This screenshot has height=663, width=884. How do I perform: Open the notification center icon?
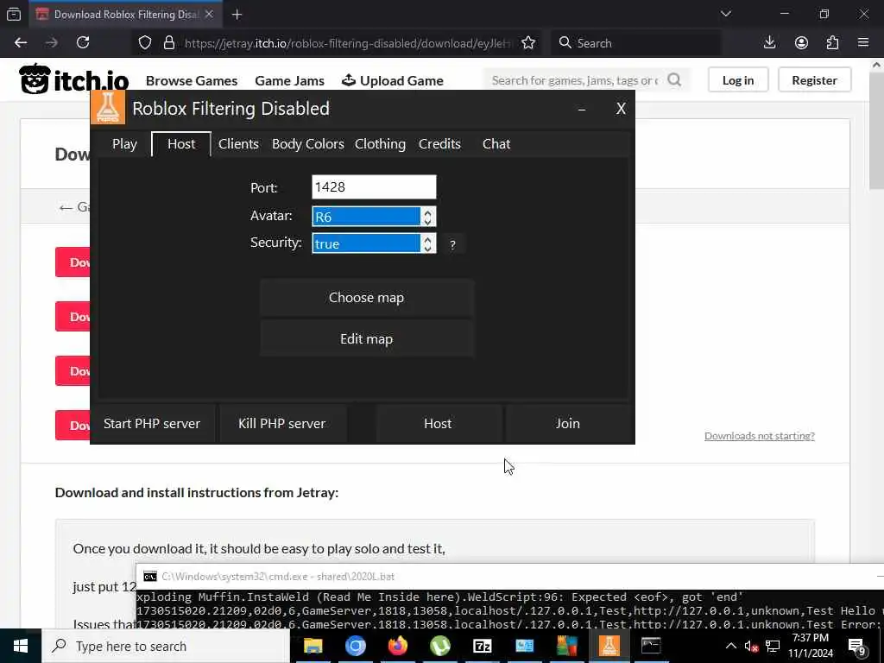856,647
